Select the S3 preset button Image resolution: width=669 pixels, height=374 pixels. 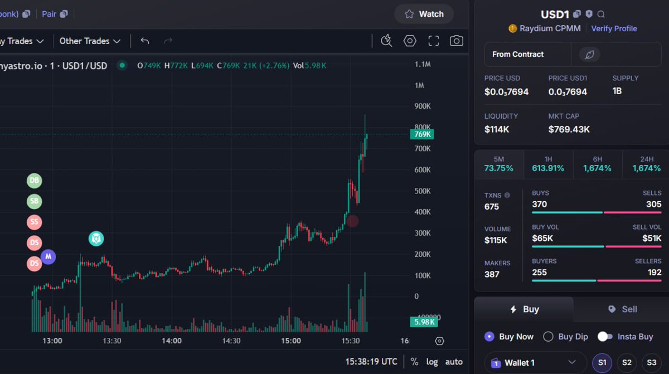tap(651, 363)
